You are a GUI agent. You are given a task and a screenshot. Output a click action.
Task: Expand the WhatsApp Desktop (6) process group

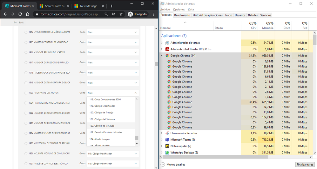point(162,153)
